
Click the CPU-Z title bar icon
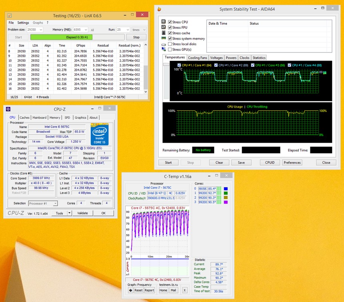pos(8,109)
